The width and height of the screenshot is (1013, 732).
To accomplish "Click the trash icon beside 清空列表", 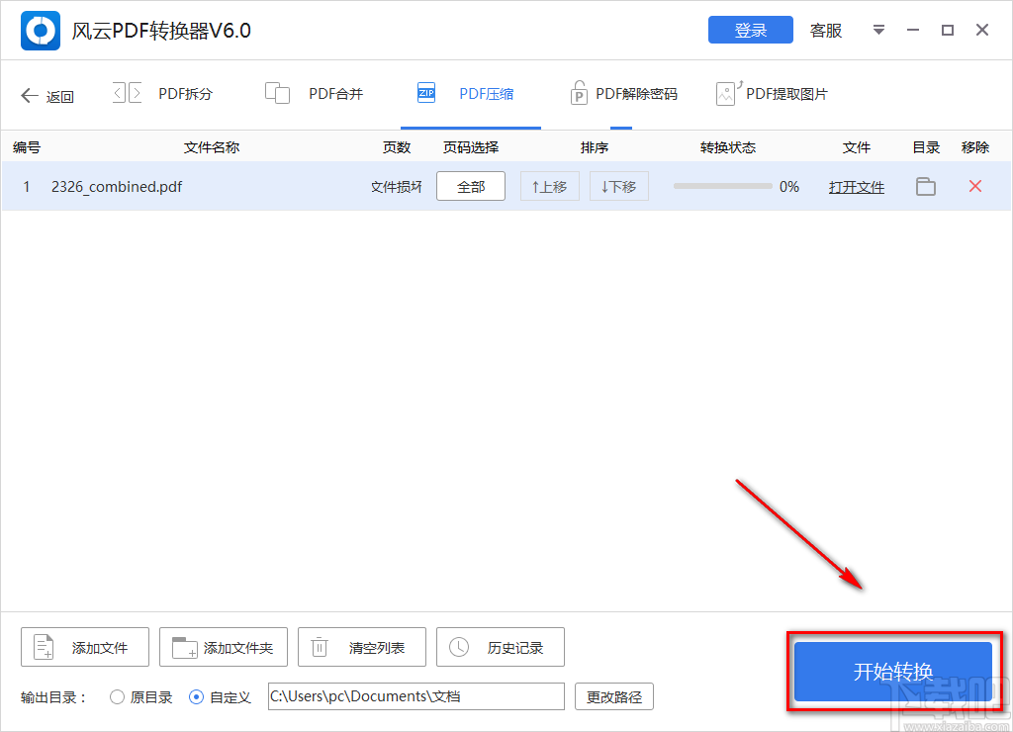I will click(319, 647).
